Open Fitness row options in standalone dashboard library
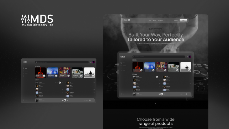The image size is (229, 129). (63, 83)
